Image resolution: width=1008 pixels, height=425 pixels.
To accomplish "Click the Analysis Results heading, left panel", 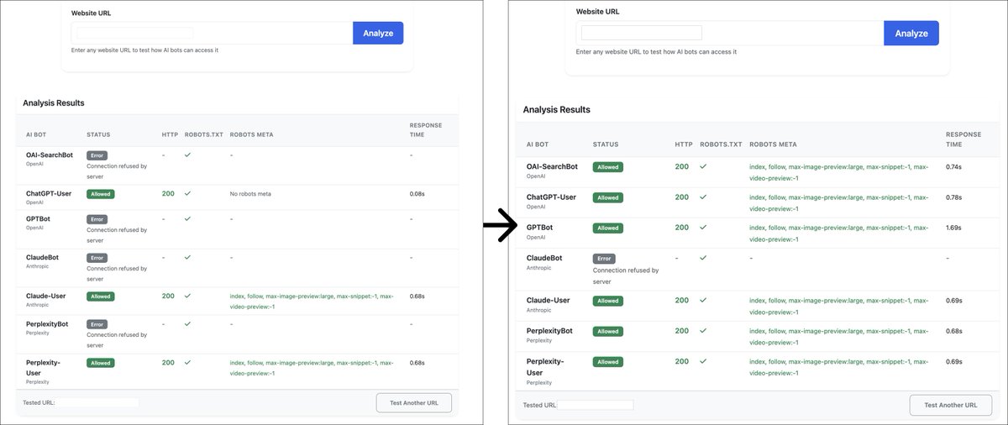I will (x=54, y=102).
